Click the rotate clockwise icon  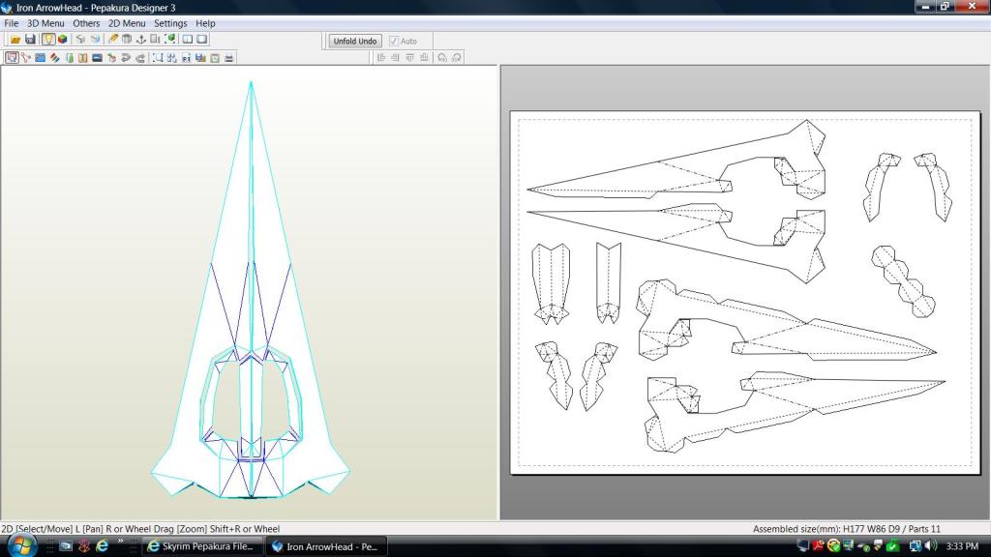pyautogui.click(x=457, y=57)
